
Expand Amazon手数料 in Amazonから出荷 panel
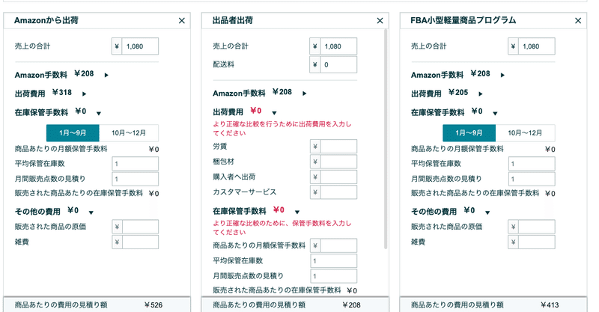106,76
